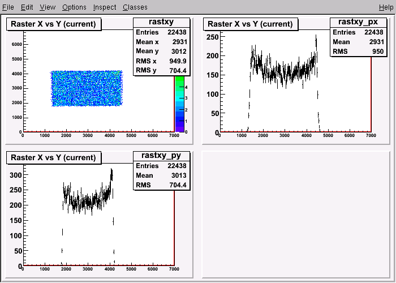Click the bottom-left plot title 'Raster X vs Y (current)'
Image resolution: width=396 pixels, height=283 pixels.
click(x=54, y=158)
